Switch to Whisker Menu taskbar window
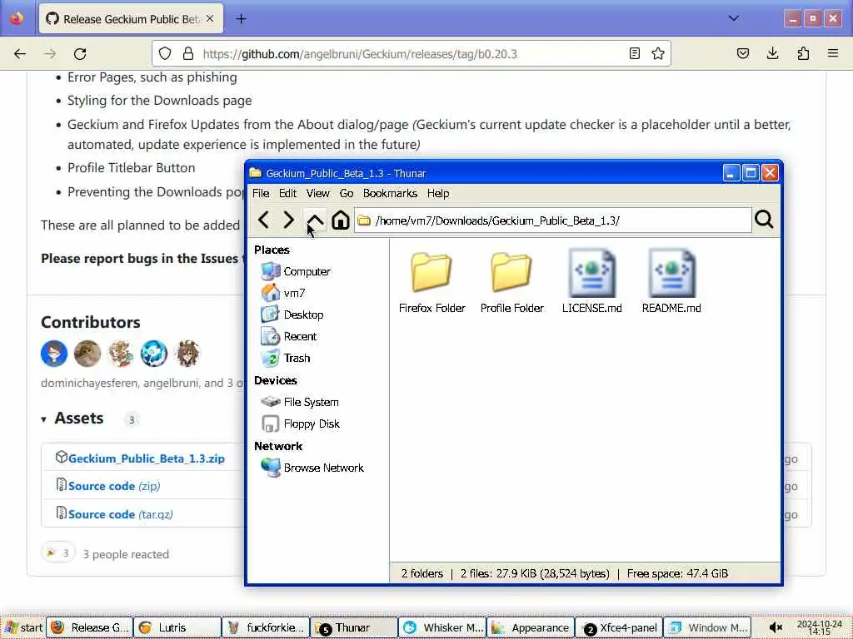 coord(441,627)
